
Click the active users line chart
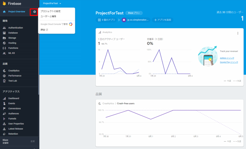tap(120, 62)
